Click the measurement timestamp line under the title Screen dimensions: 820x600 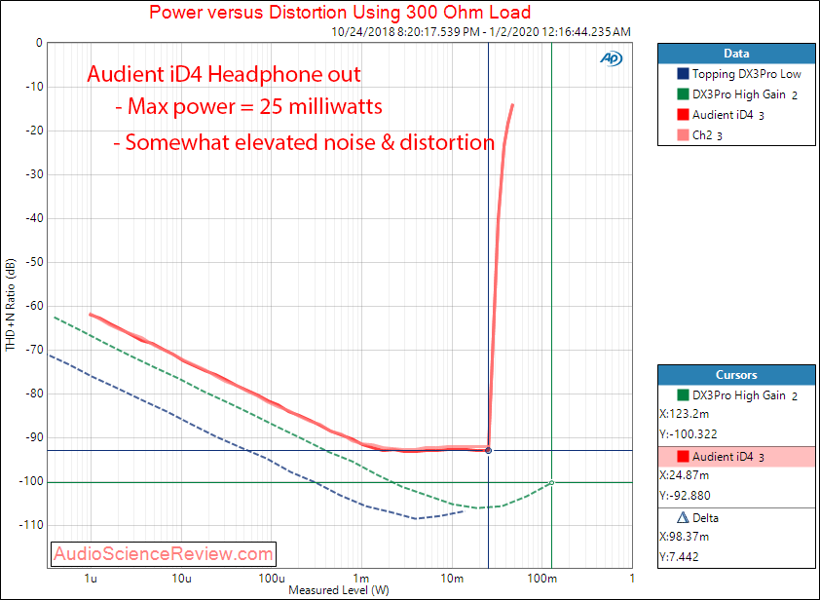click(481, 31)
